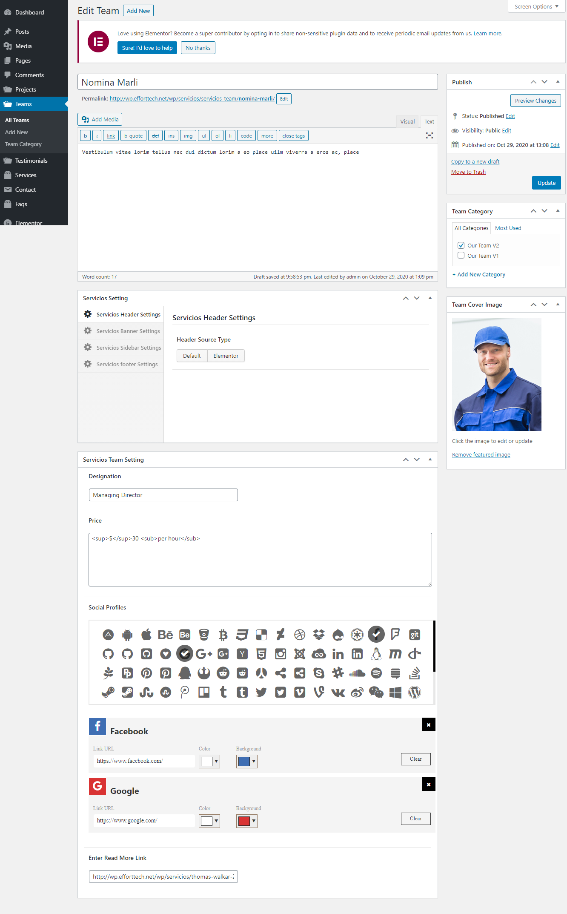This screenshot has width=567, height=914.
Task: Expand the Screen Options panel
Action: coord(536,6)
